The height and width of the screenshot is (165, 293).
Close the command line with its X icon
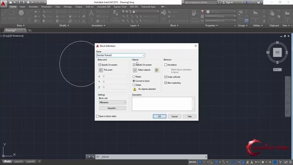[x=89, y=157]
